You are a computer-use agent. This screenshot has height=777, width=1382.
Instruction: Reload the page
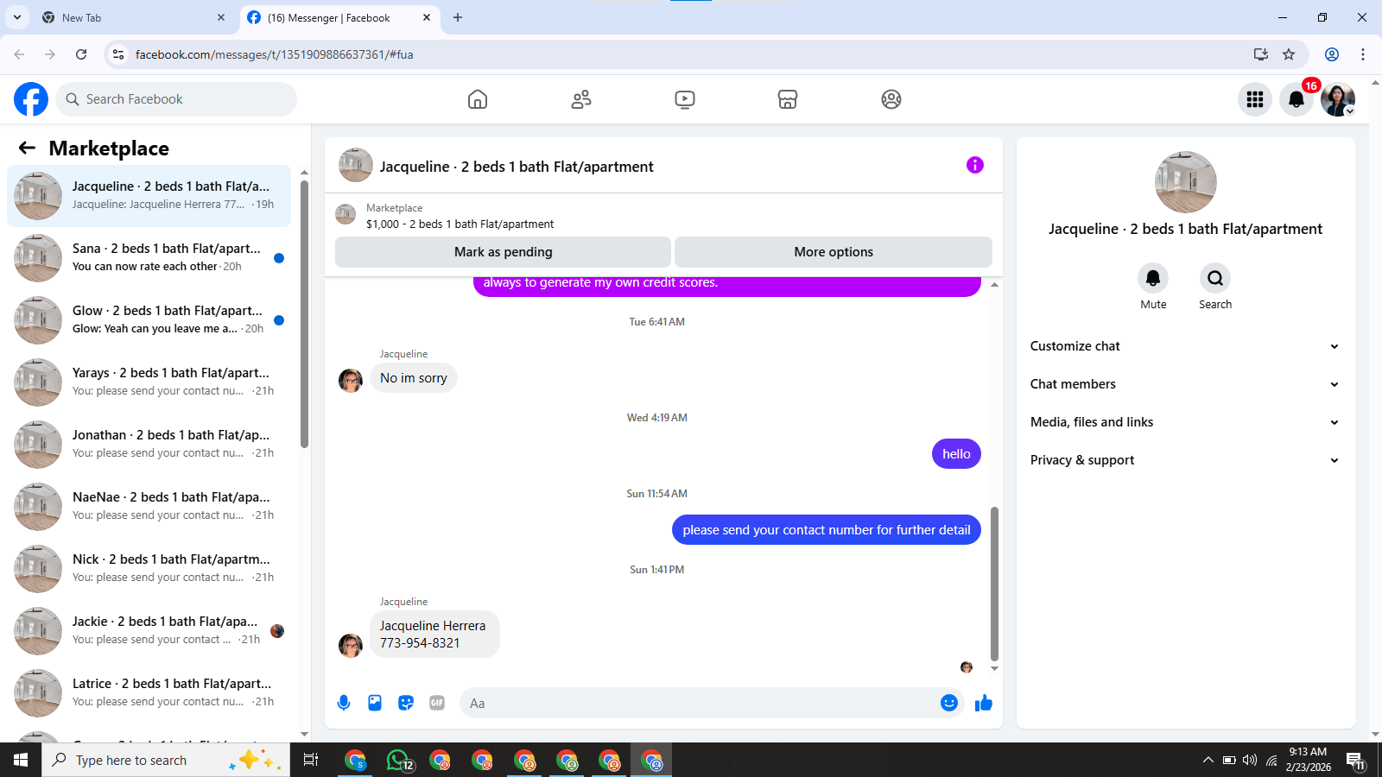[81, 54]
